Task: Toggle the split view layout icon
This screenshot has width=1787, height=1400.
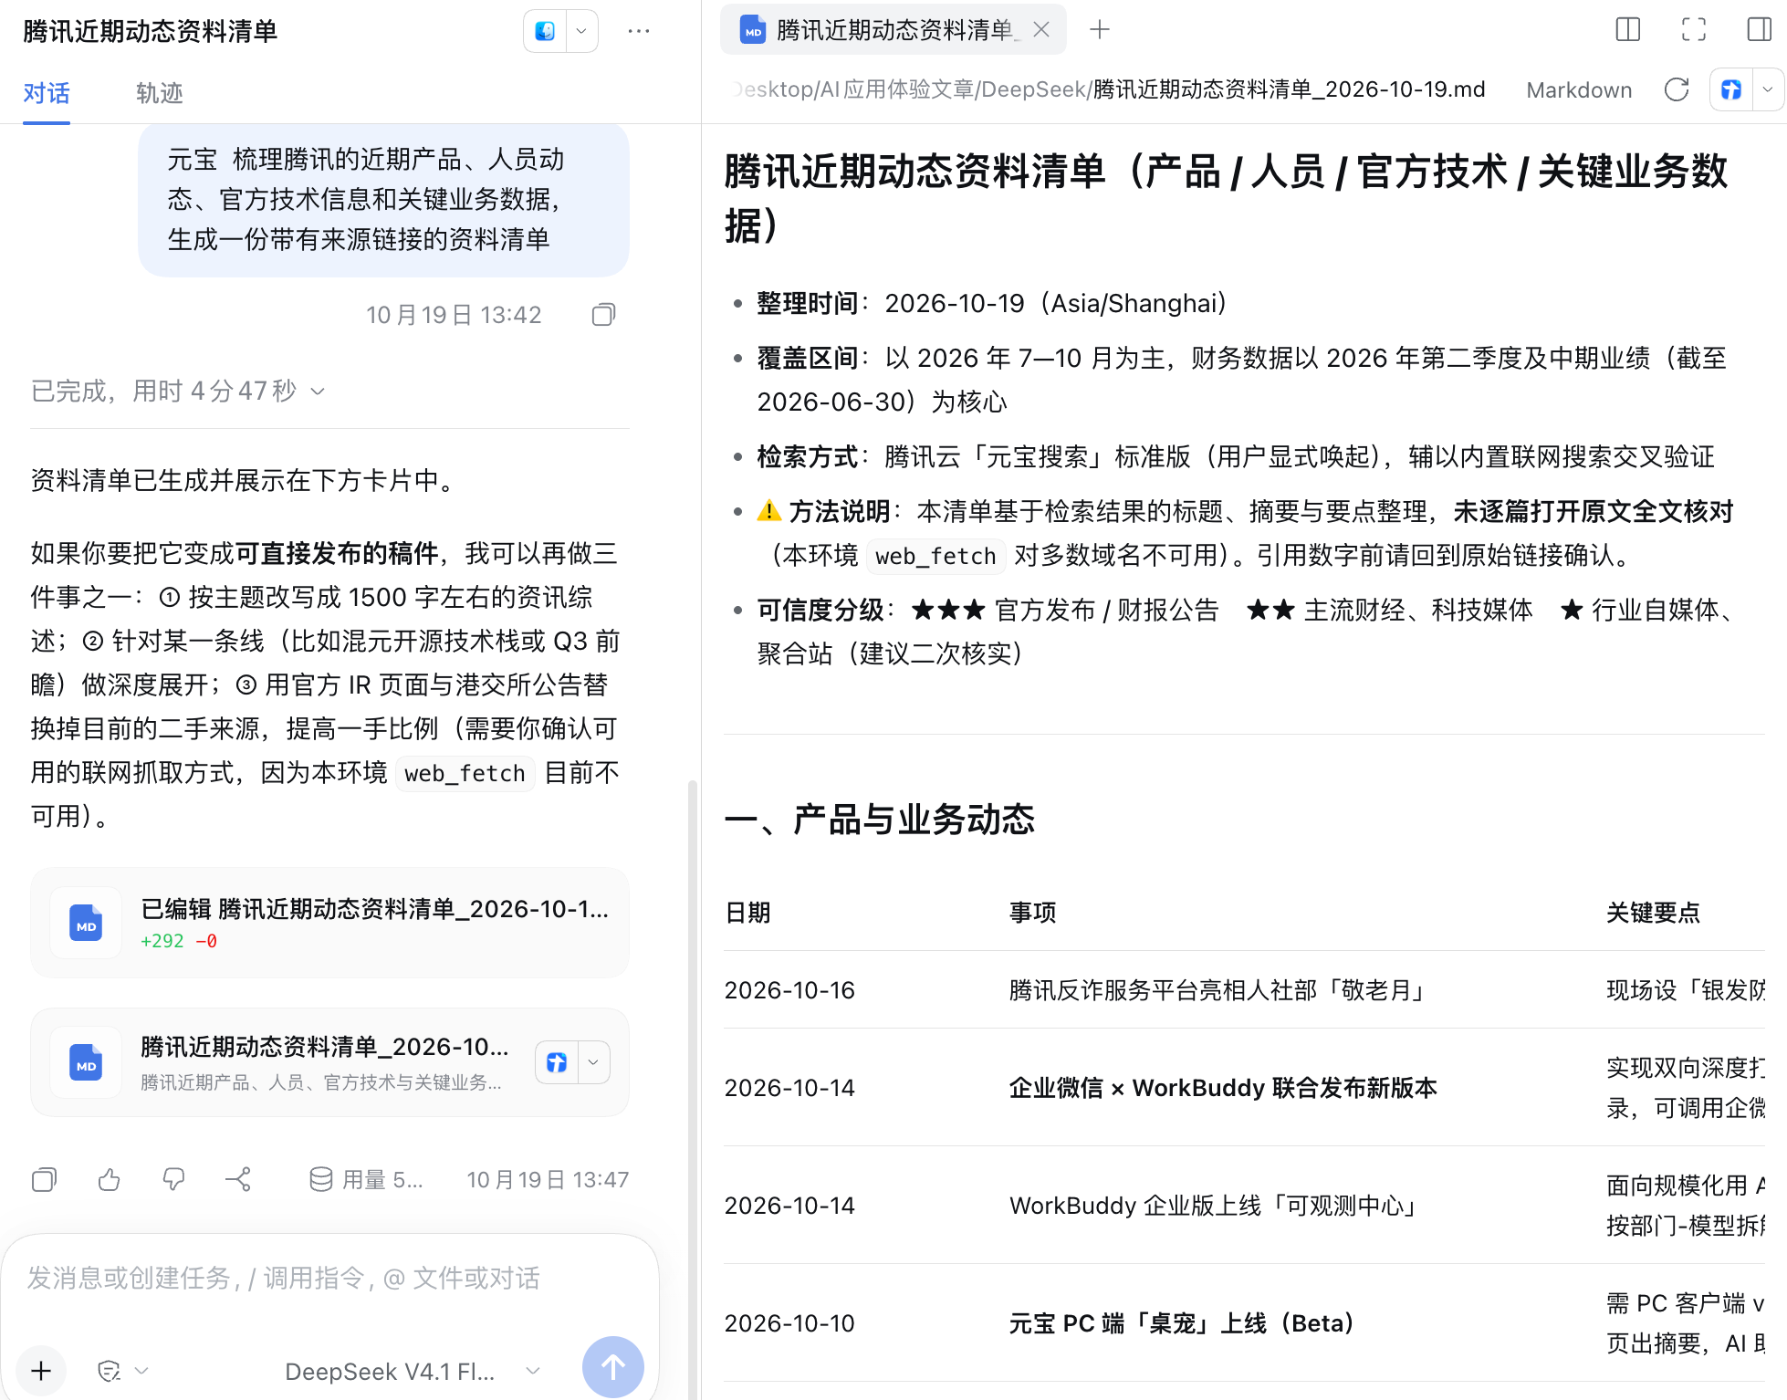Action: tap(1628, 30)
